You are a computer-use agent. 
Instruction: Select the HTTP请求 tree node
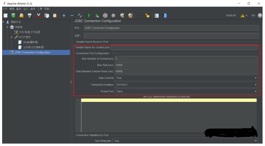pos(25,37)
